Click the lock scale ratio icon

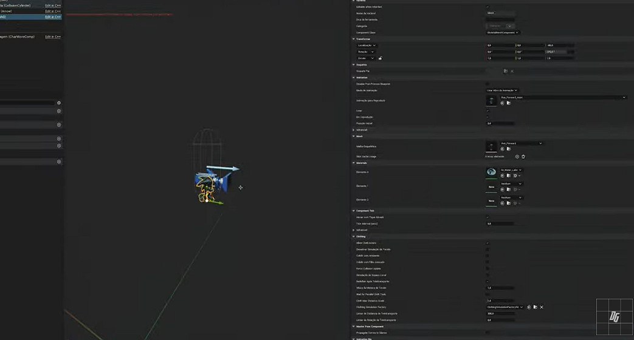(x=380, y=58)
